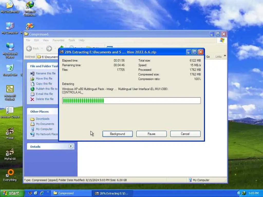Launch MyPal 68 desktop shortcut
This screenshot has width=263, height=197.
pyautogui.click(x=10, y=154)
